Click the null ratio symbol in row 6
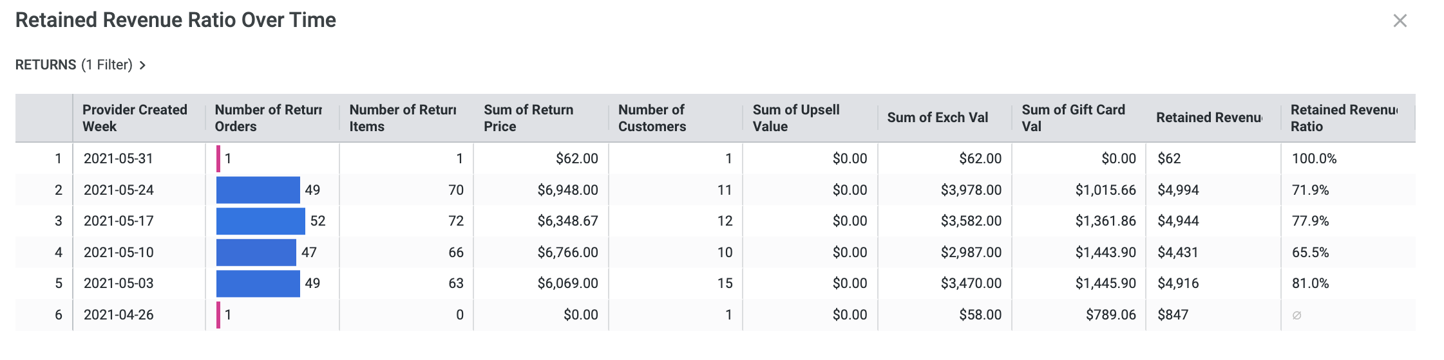Viewport: 1444px width, 360px height. tap(1297, 315)
